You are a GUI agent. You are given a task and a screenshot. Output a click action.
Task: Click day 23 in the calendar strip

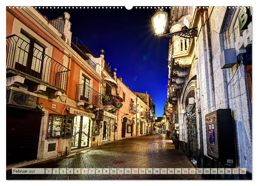(207, 171)
